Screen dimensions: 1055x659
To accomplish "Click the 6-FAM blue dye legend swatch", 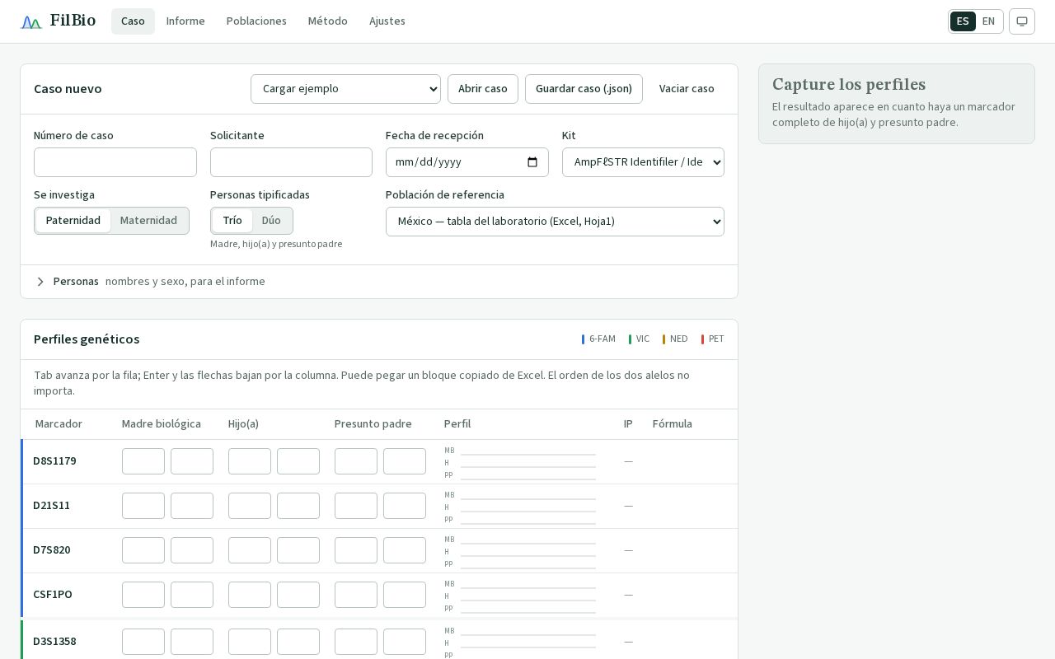I will (584, 339).
